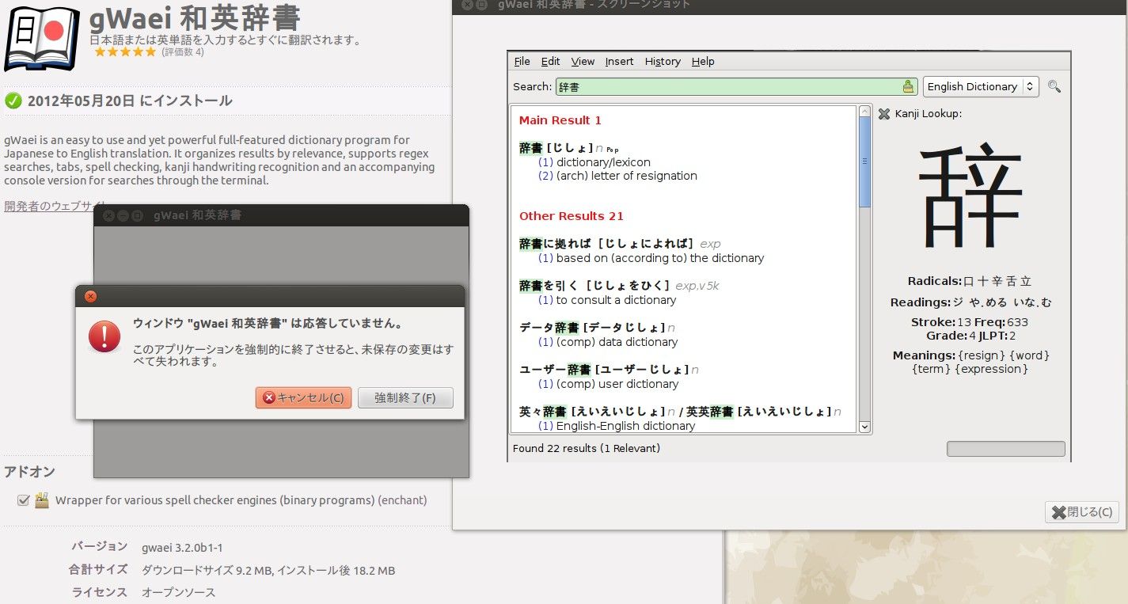Click the 評価数 4 rating count
The image size is (1128, 604).
pyautogui.click(x=183, y=52)
